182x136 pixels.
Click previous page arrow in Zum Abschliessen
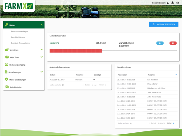point(149,123)
